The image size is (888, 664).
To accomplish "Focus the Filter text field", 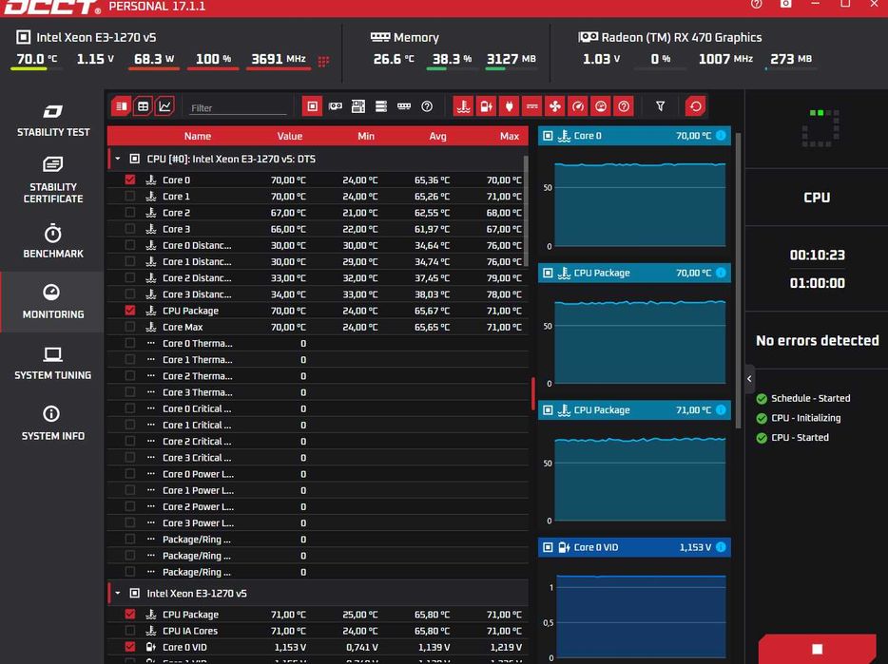I will pyautogui.click(x=238, y=107).
